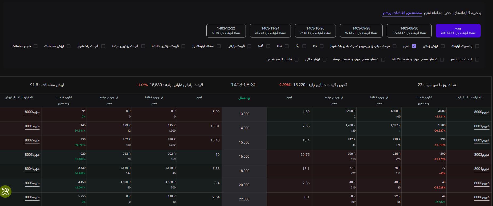The height and width of the screenshot is (206, 493).
Task: Open put contract طهرم8005
Action: 32,183
